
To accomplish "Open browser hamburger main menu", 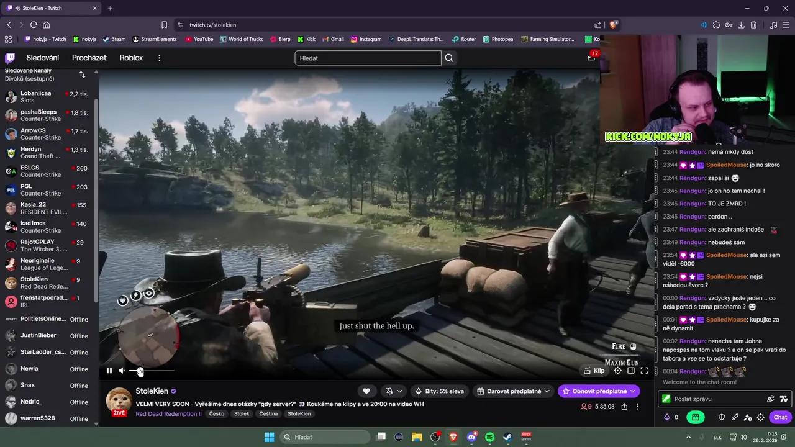I will pyautogui.click(x=786, y=25).
